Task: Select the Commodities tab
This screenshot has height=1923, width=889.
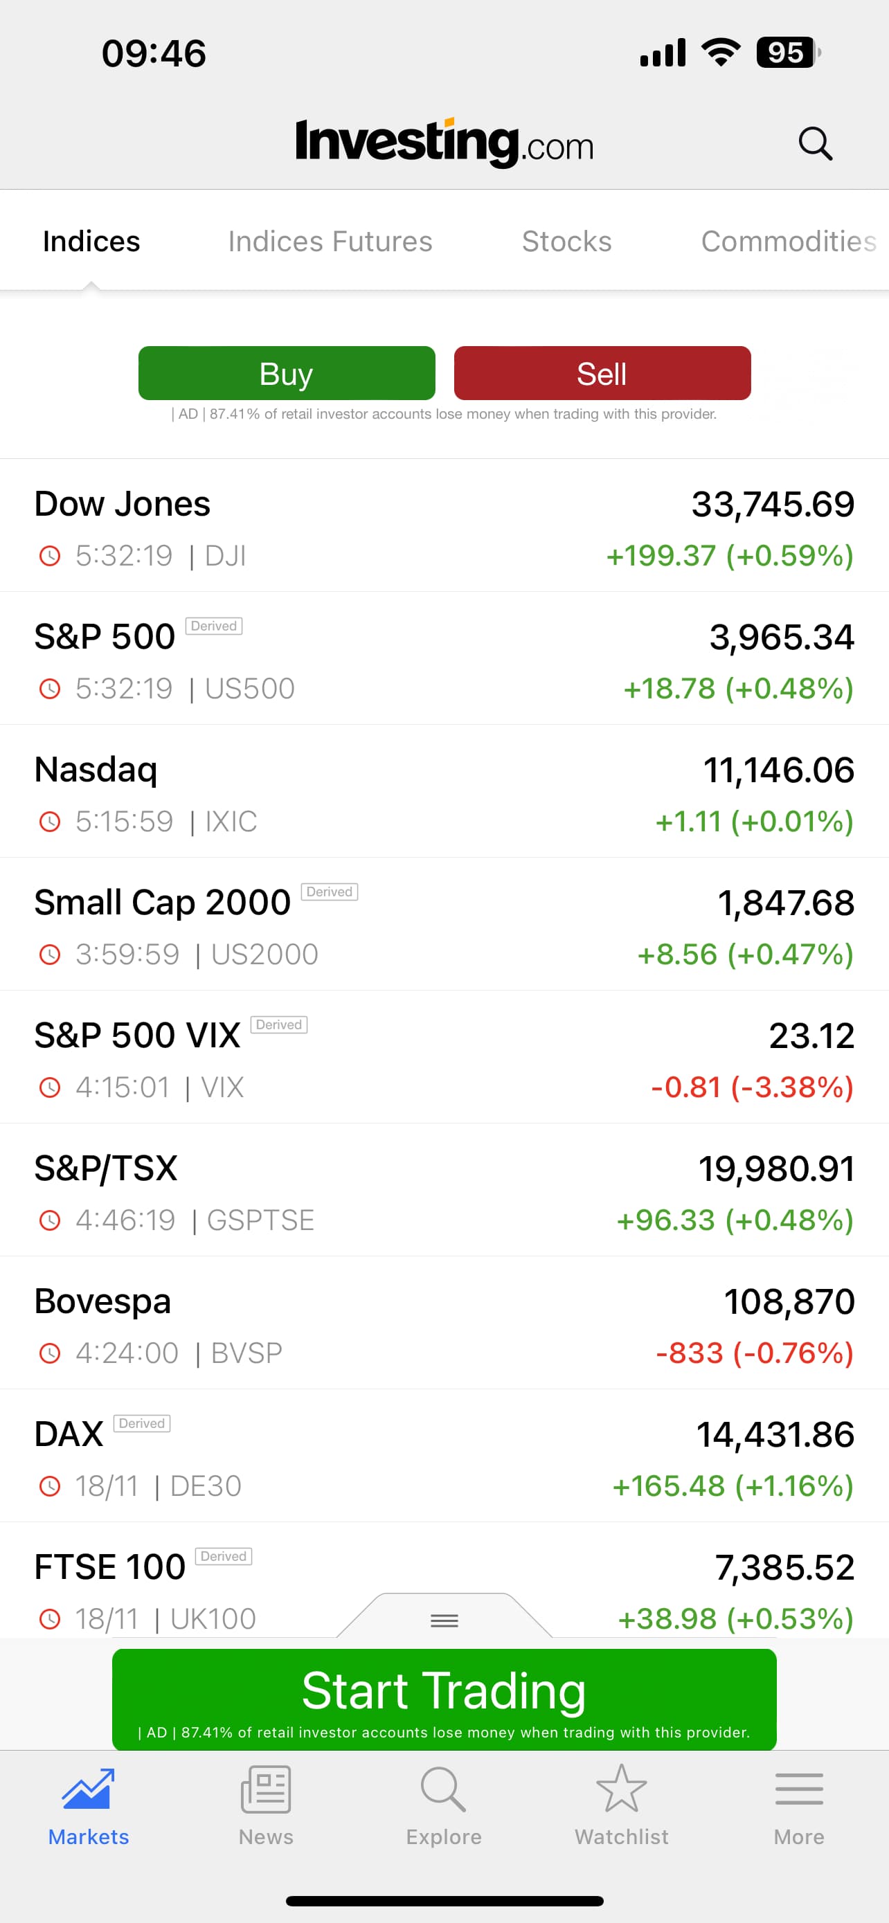Action: (x=787, y=241)
